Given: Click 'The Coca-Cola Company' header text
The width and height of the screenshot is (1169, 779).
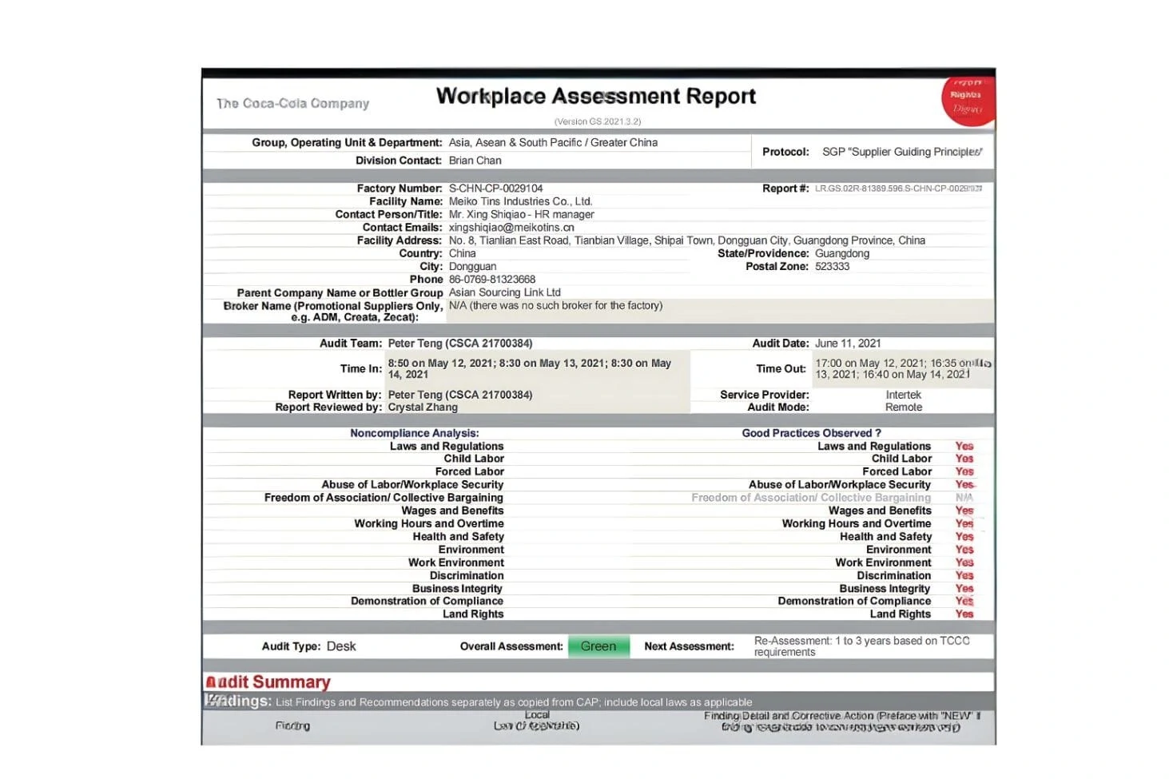Looking at the screenshot, I should [293, 103].
